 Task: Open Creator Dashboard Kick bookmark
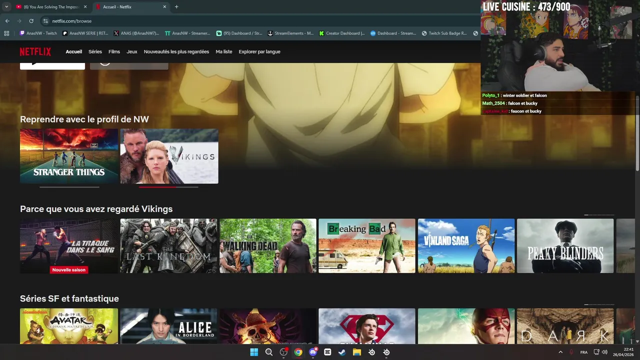point(342,33)
